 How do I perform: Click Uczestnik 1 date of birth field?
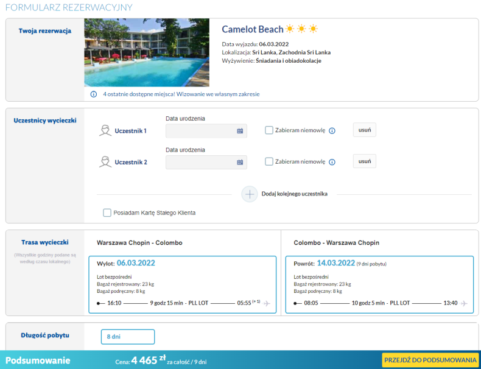[x=200, y=131]
